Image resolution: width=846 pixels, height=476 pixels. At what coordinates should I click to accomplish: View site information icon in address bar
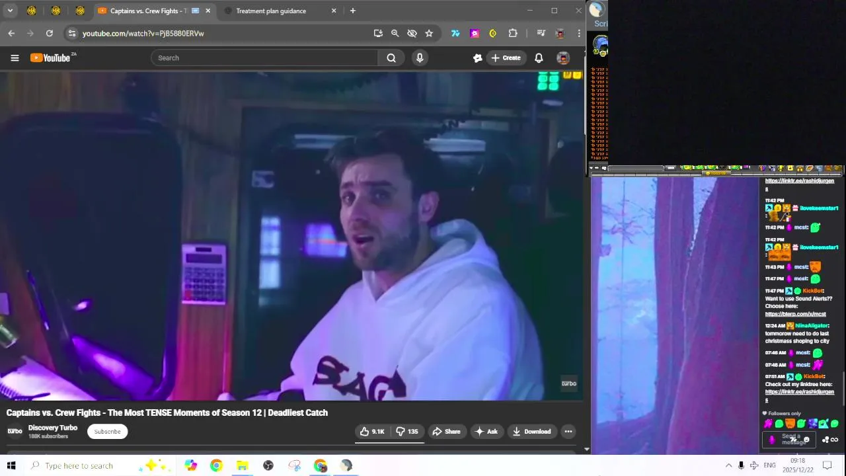tap(71, 33)
